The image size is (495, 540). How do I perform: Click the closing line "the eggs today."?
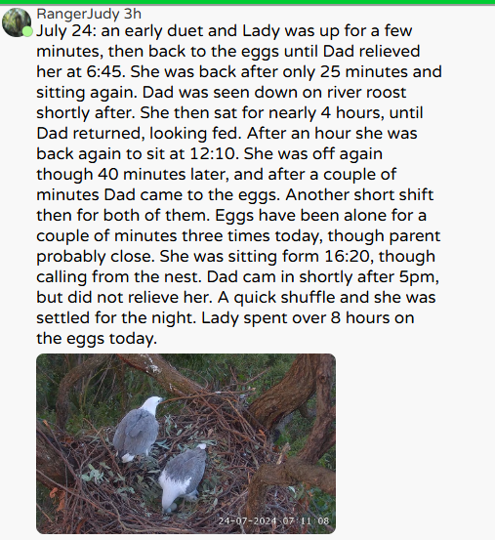click(97, 338)
